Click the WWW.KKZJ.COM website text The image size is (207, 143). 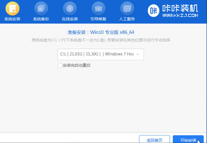pyautogui.click(x=180, y=16)
